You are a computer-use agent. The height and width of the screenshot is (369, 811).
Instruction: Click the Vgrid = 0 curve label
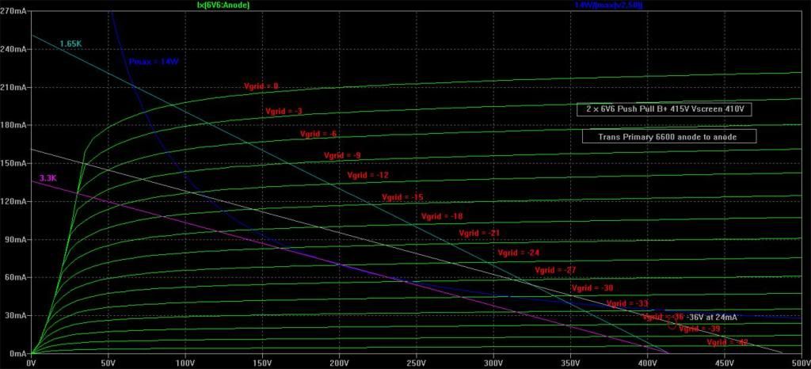tap(261, 86)
